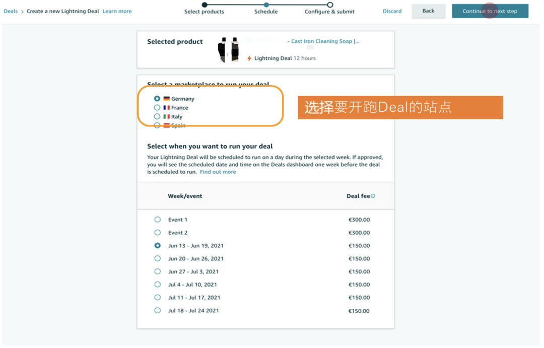Image resolution: width=544 pixels, height=348 pixels.
Task: Choose Event 2 deal slot
Action: (x=158, y=233)
